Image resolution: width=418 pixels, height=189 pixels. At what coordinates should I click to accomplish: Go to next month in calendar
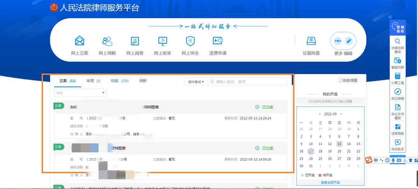point(341,114)
